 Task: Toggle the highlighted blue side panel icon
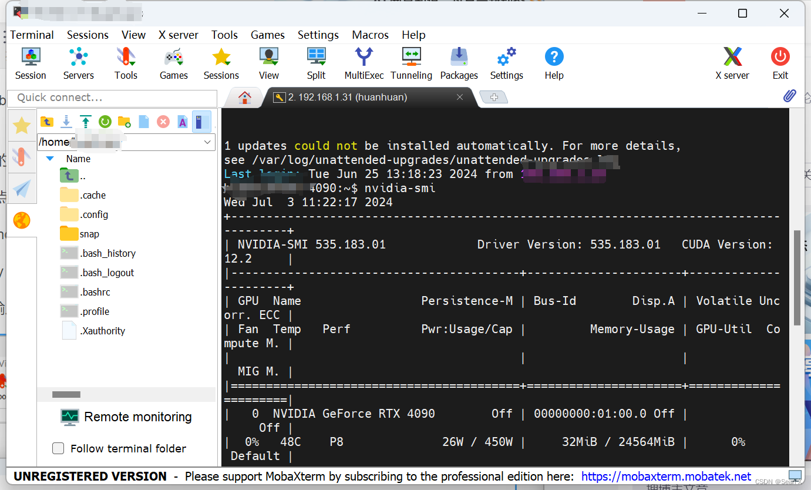[201, 122]
